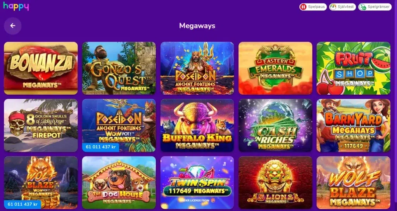Open the Spelpaus button
This screenshot has height=211, width=397.
[x=313, y=7]
